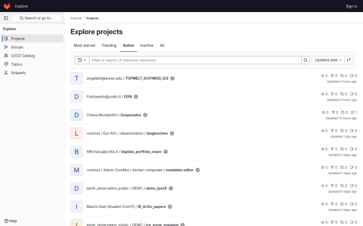Open the langlunches project
Screen dimensions: 363x226
(x=157, y=133)
